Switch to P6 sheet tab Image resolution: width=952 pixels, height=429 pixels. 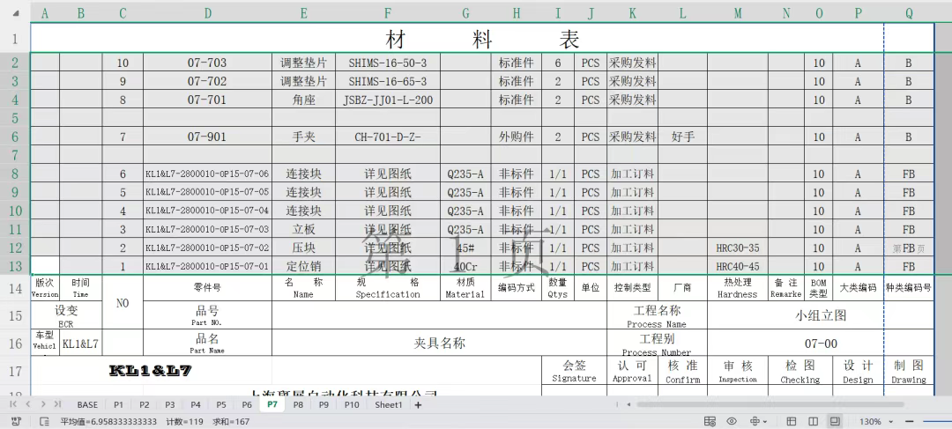pyautogui.click(x=247, y=404)
